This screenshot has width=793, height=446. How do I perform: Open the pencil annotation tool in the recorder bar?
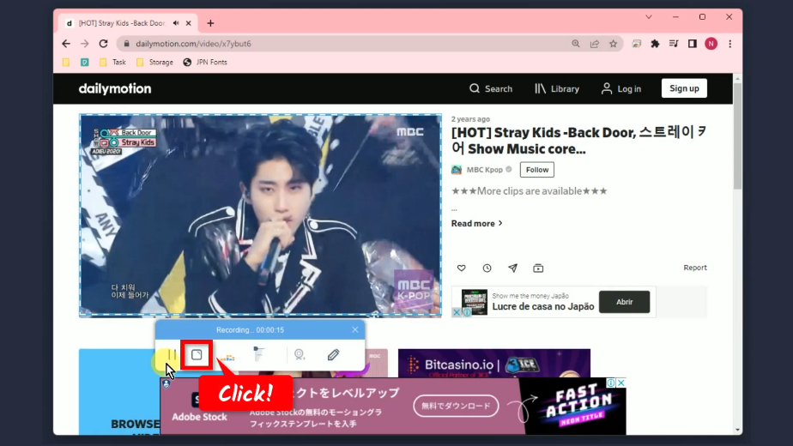click(x=333, y=355)
